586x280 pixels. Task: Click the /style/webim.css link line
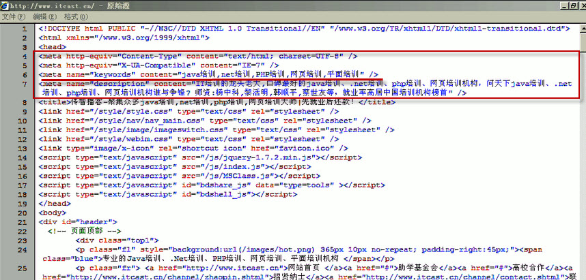click(189, 139)
